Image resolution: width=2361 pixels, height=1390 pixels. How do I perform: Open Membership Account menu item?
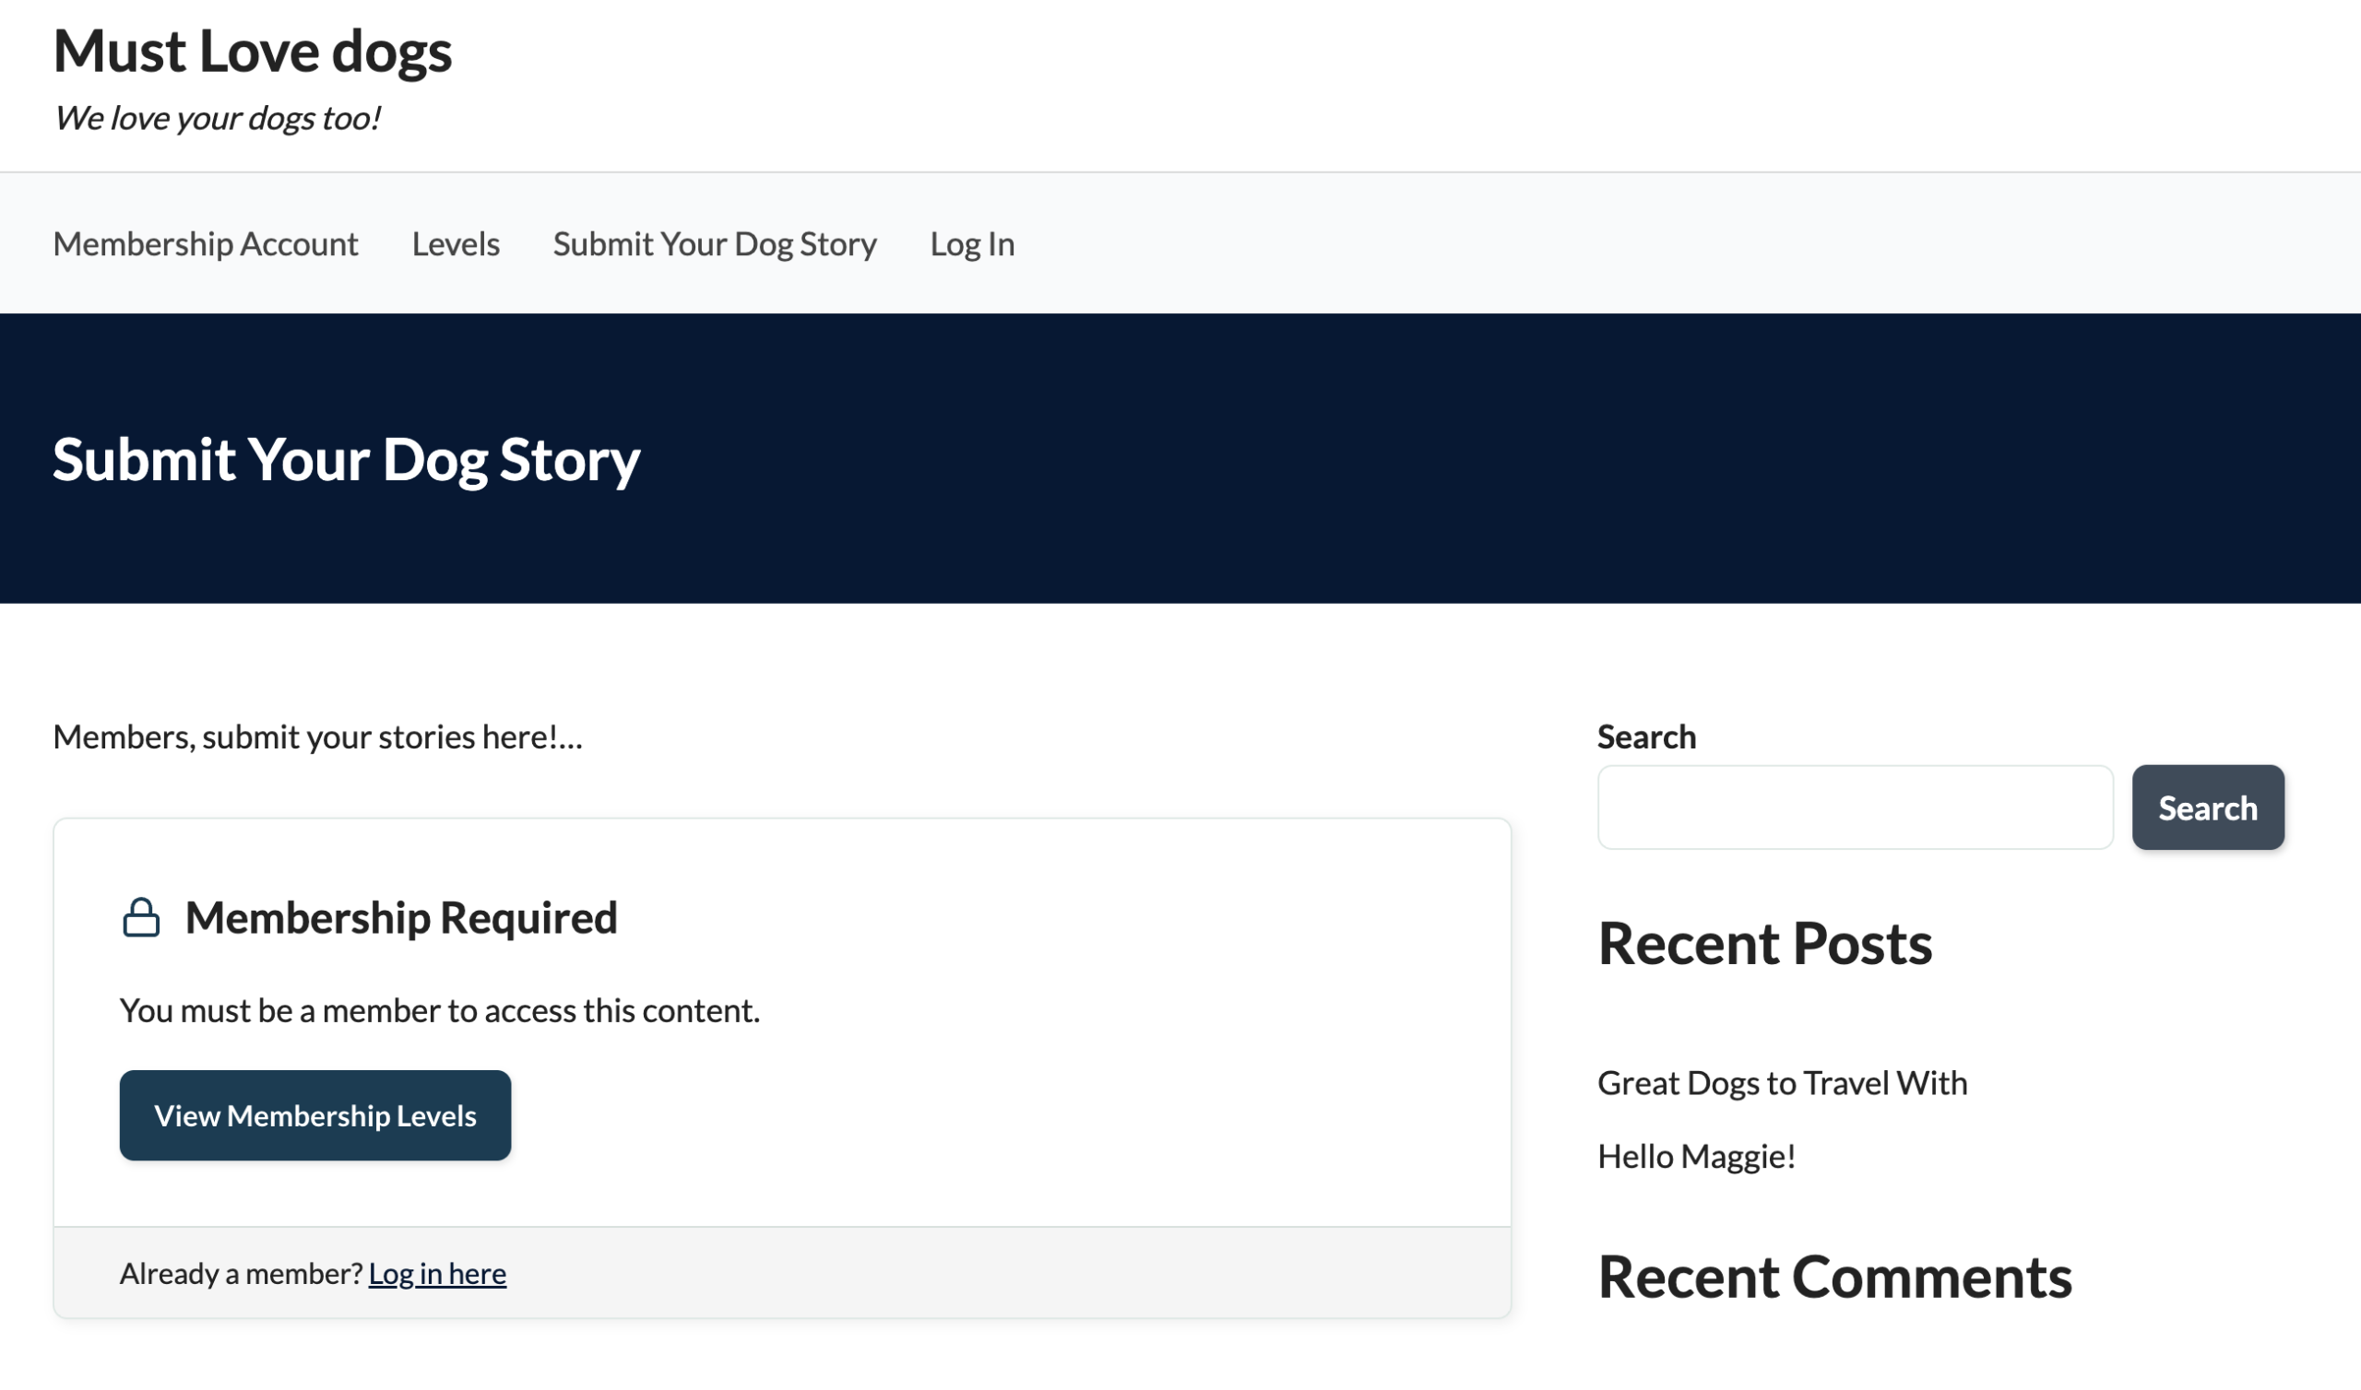tap(205, 243)
